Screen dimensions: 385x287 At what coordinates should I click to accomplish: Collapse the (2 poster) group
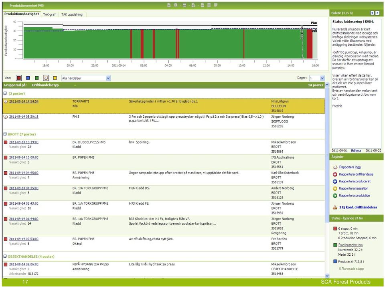coord(5,93)
